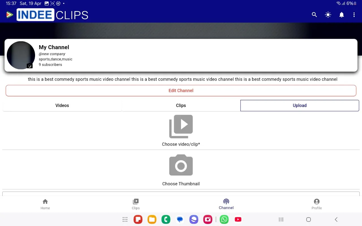Click the sports,dance,music categories text
Screen dimensions: 362x226
[x=55, y=59]
